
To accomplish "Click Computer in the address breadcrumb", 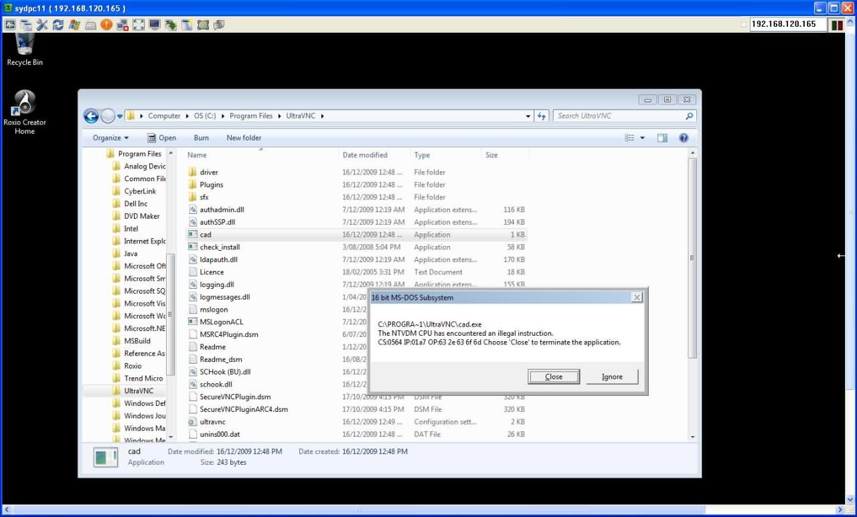I will coord(164,116).
